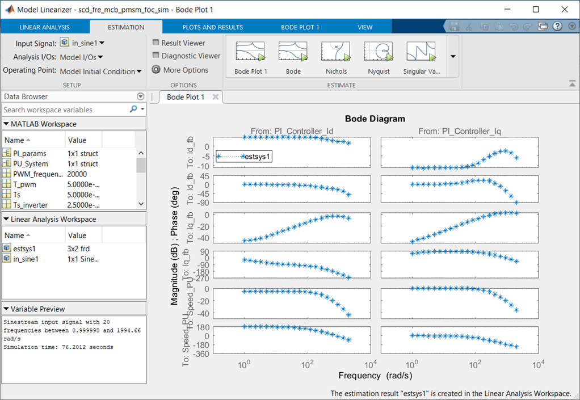Click the MATLAB Workspace scrollbar down arrow
Image resolution: width=580 pixels, height=400 pixels.
click(141, 204)
